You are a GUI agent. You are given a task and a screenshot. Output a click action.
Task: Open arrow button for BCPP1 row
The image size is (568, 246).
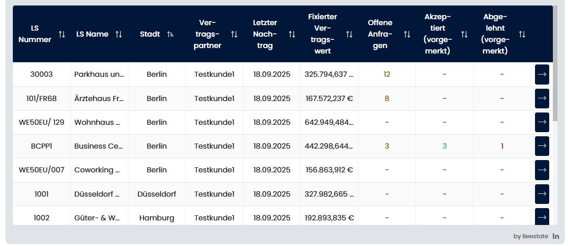point(542,146)
